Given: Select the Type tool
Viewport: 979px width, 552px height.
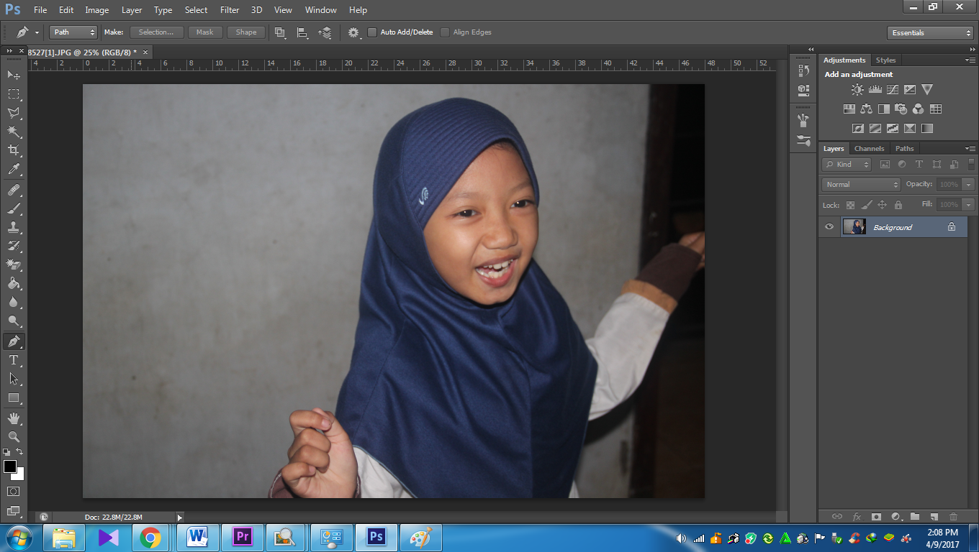Looking at the screenshot, I should (13, 360).
